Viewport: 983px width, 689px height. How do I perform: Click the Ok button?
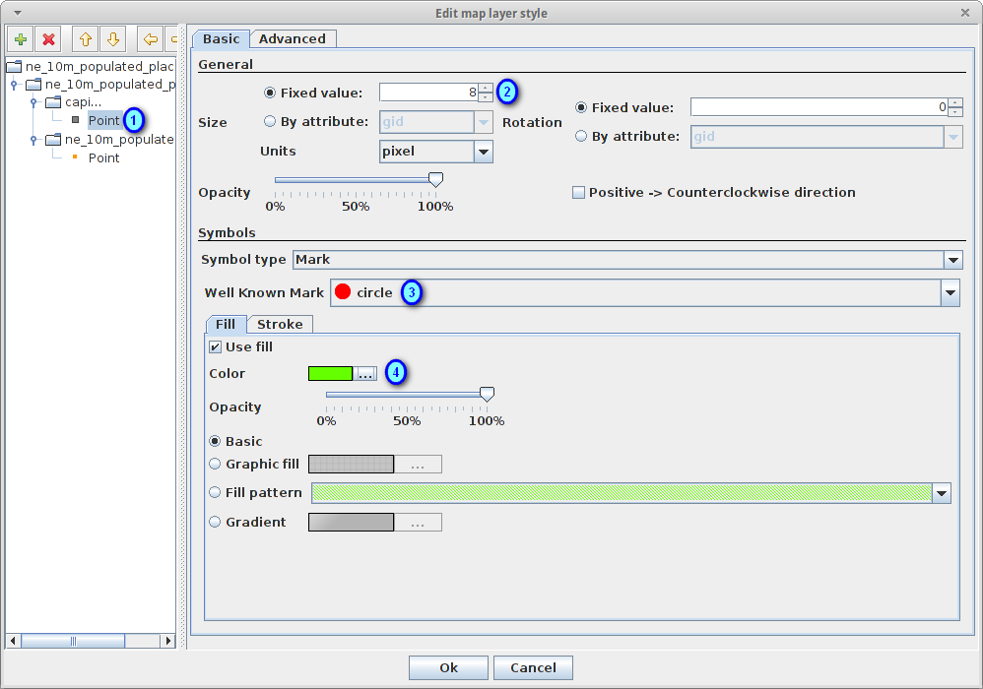point(448,667)
